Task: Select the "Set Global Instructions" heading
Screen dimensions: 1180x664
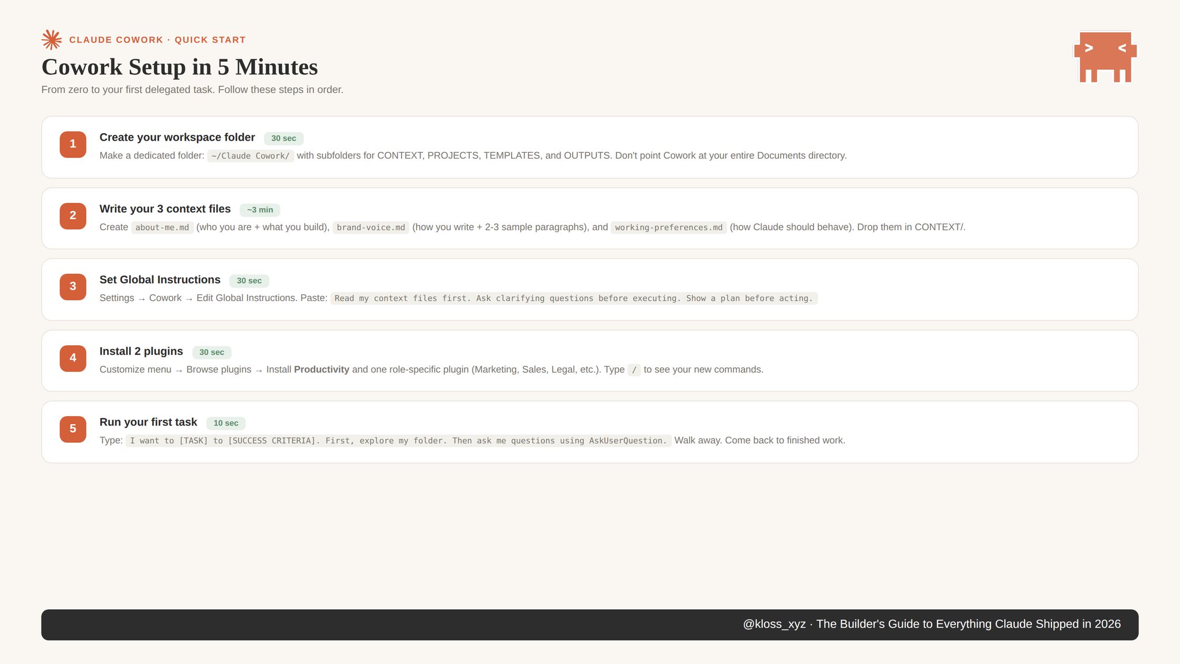Action: 160,280
